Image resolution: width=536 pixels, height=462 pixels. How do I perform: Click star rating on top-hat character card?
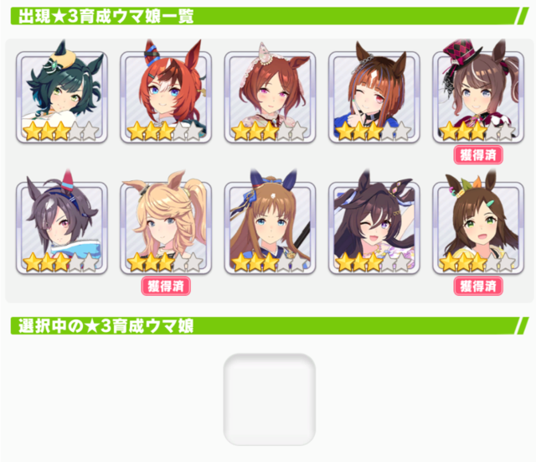477,132
